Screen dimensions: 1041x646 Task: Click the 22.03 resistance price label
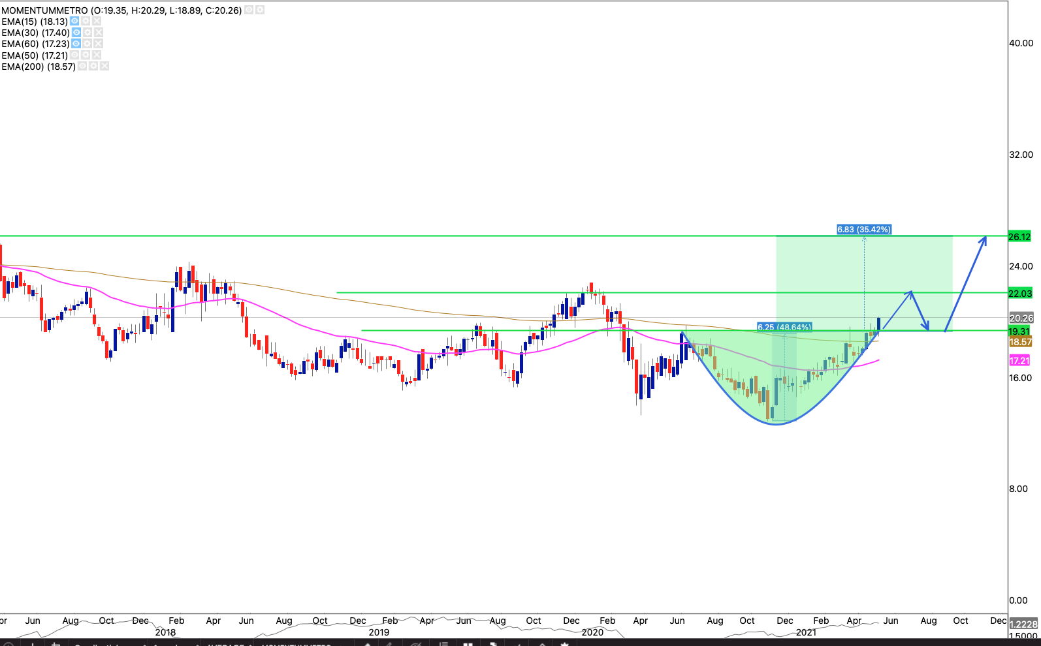pyautogui.click(x=1019, y=294)
